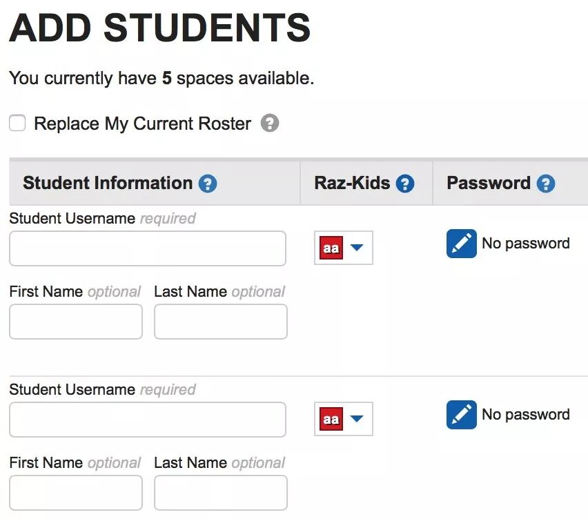Open help for Replace My Current Roster
Image resolution: width=588 pixels, height=519 pixels.
click(x=270, y=123)
